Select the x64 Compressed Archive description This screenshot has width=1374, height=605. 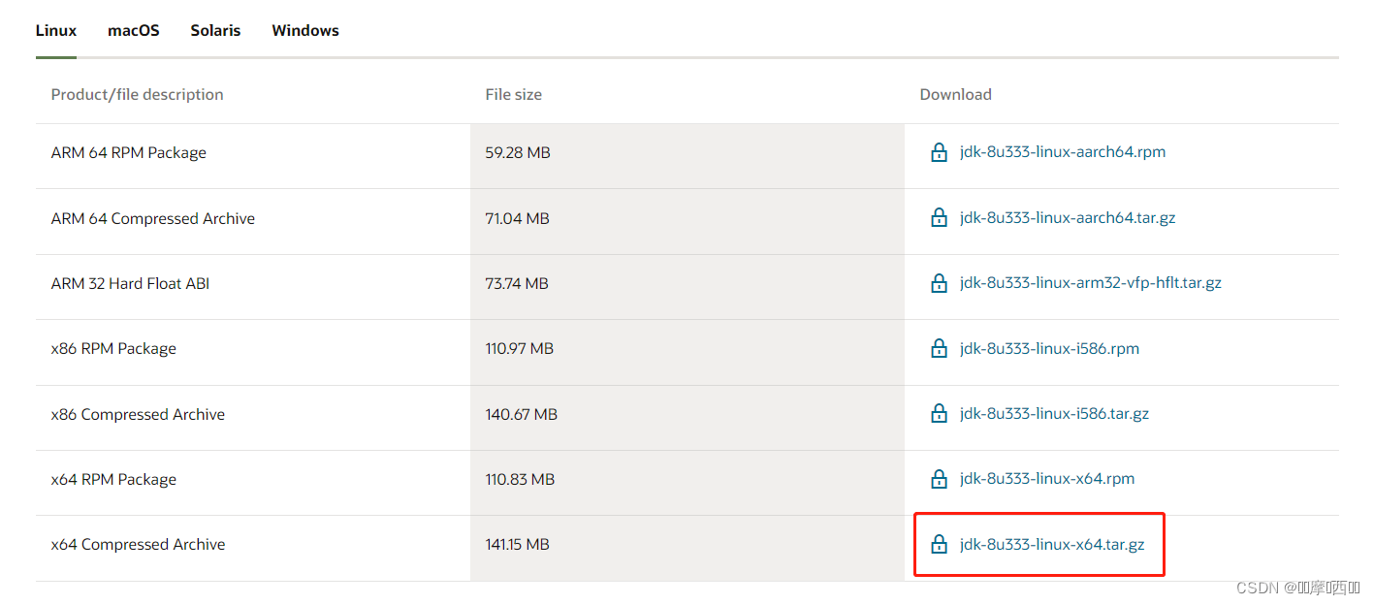click(x=138, y=545)
